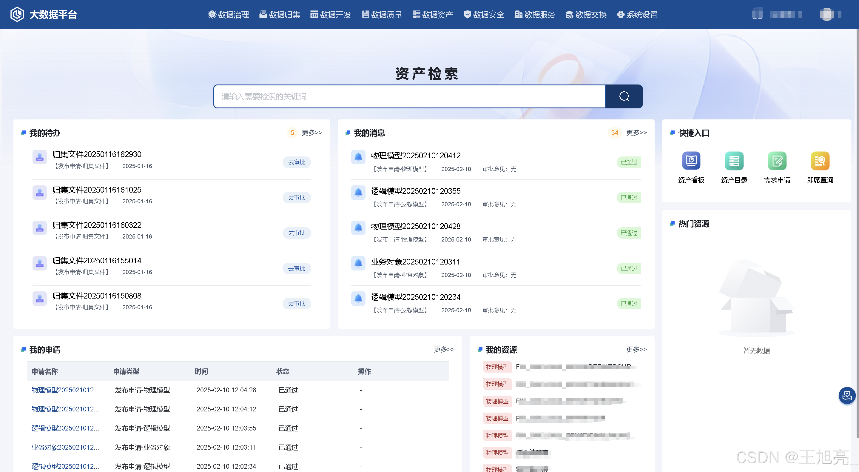Click 去审批 for 归集文件20250116161025
Viewport: 859px width, 472px height.
297,197
